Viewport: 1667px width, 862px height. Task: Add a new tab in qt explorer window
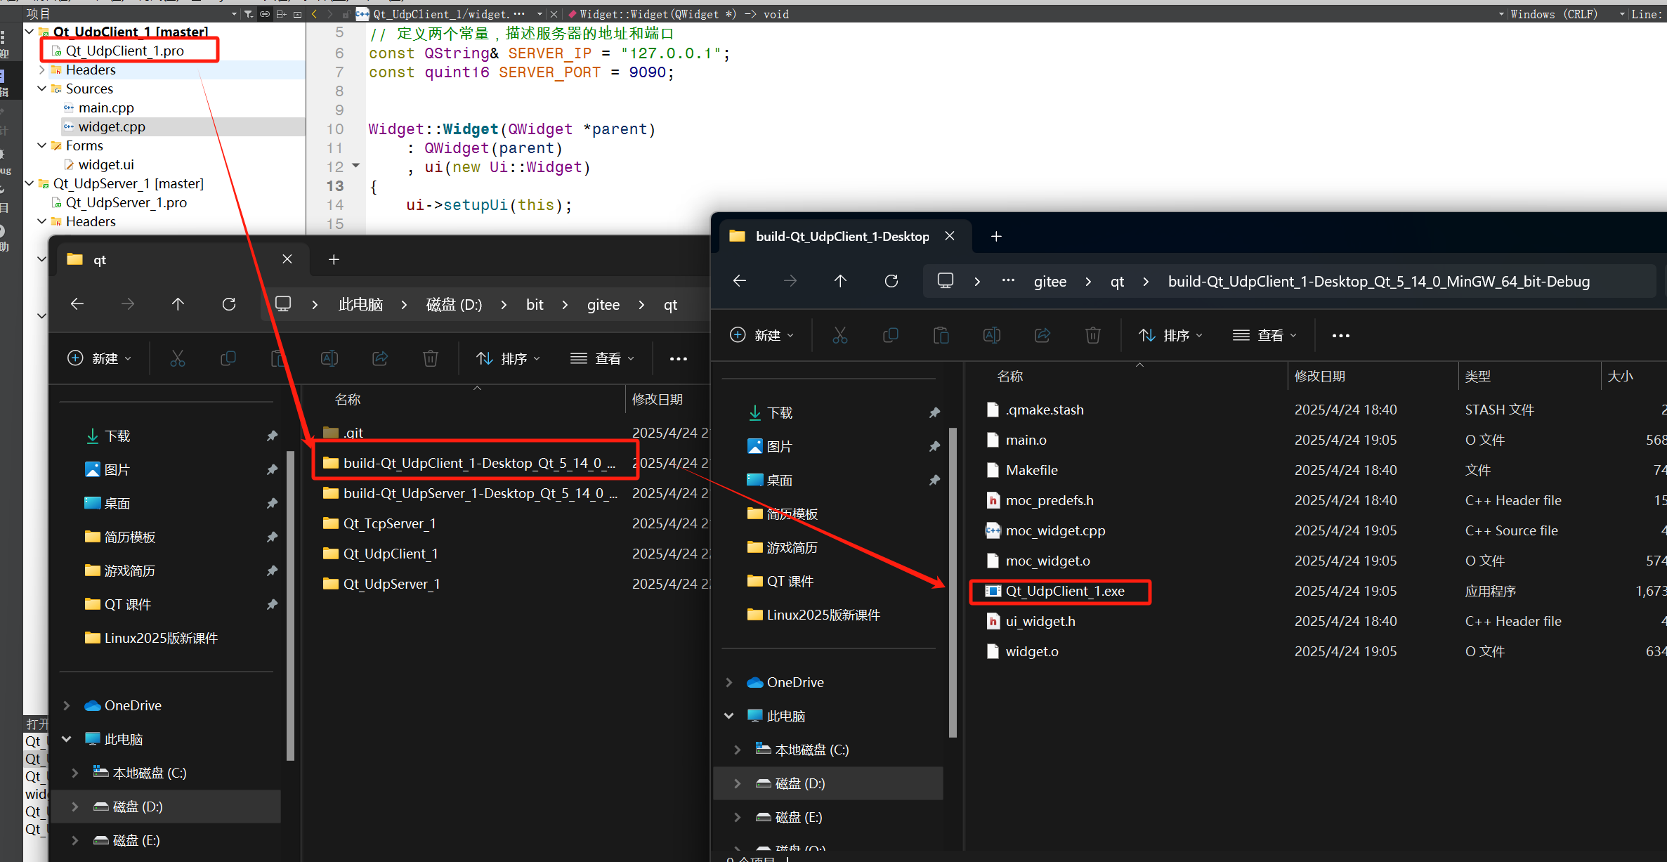334,260
